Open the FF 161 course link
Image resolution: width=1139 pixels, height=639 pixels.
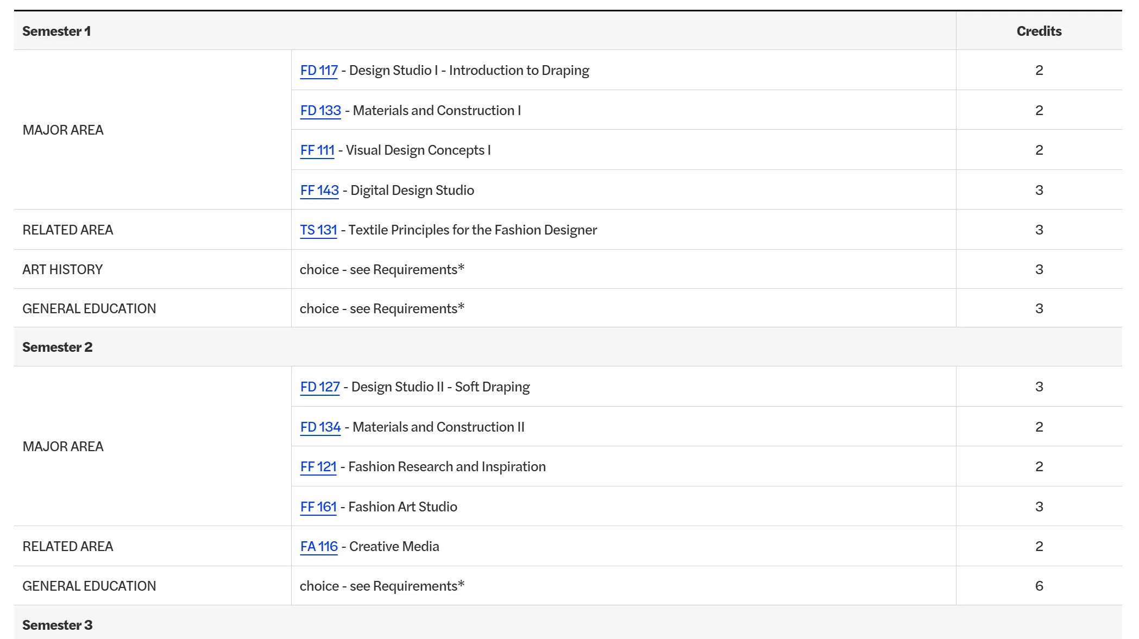tap(318, 507)
